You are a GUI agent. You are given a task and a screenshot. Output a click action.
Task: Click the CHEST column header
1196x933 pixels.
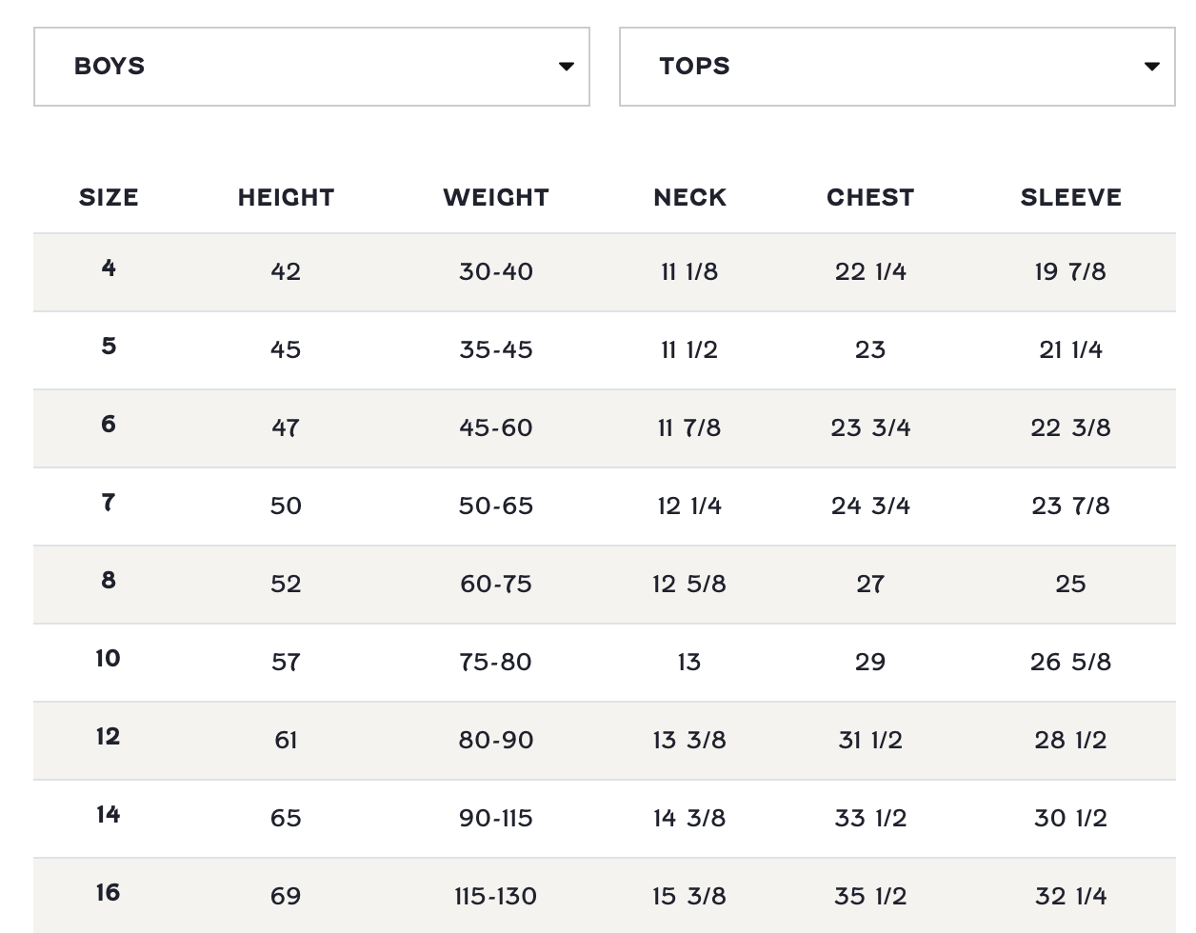tap(870, 197)
